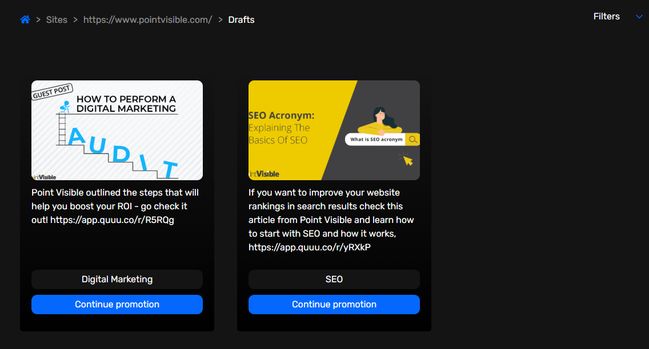This screenshot has width=649, height=349.
Task: Select the Digital Marketing category tag
Action: tap(117, 279)
